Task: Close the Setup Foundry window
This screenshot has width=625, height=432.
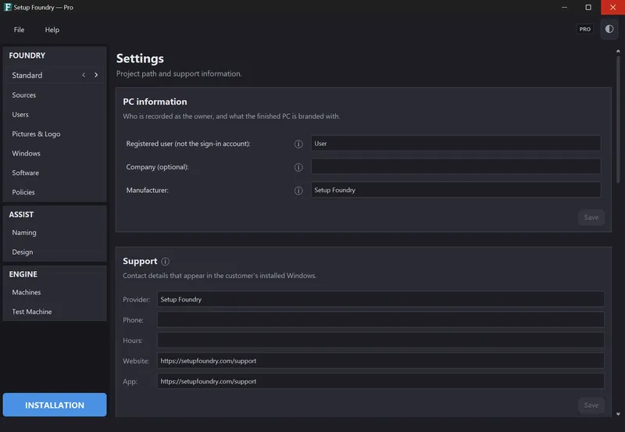Action: pos(612,7)
